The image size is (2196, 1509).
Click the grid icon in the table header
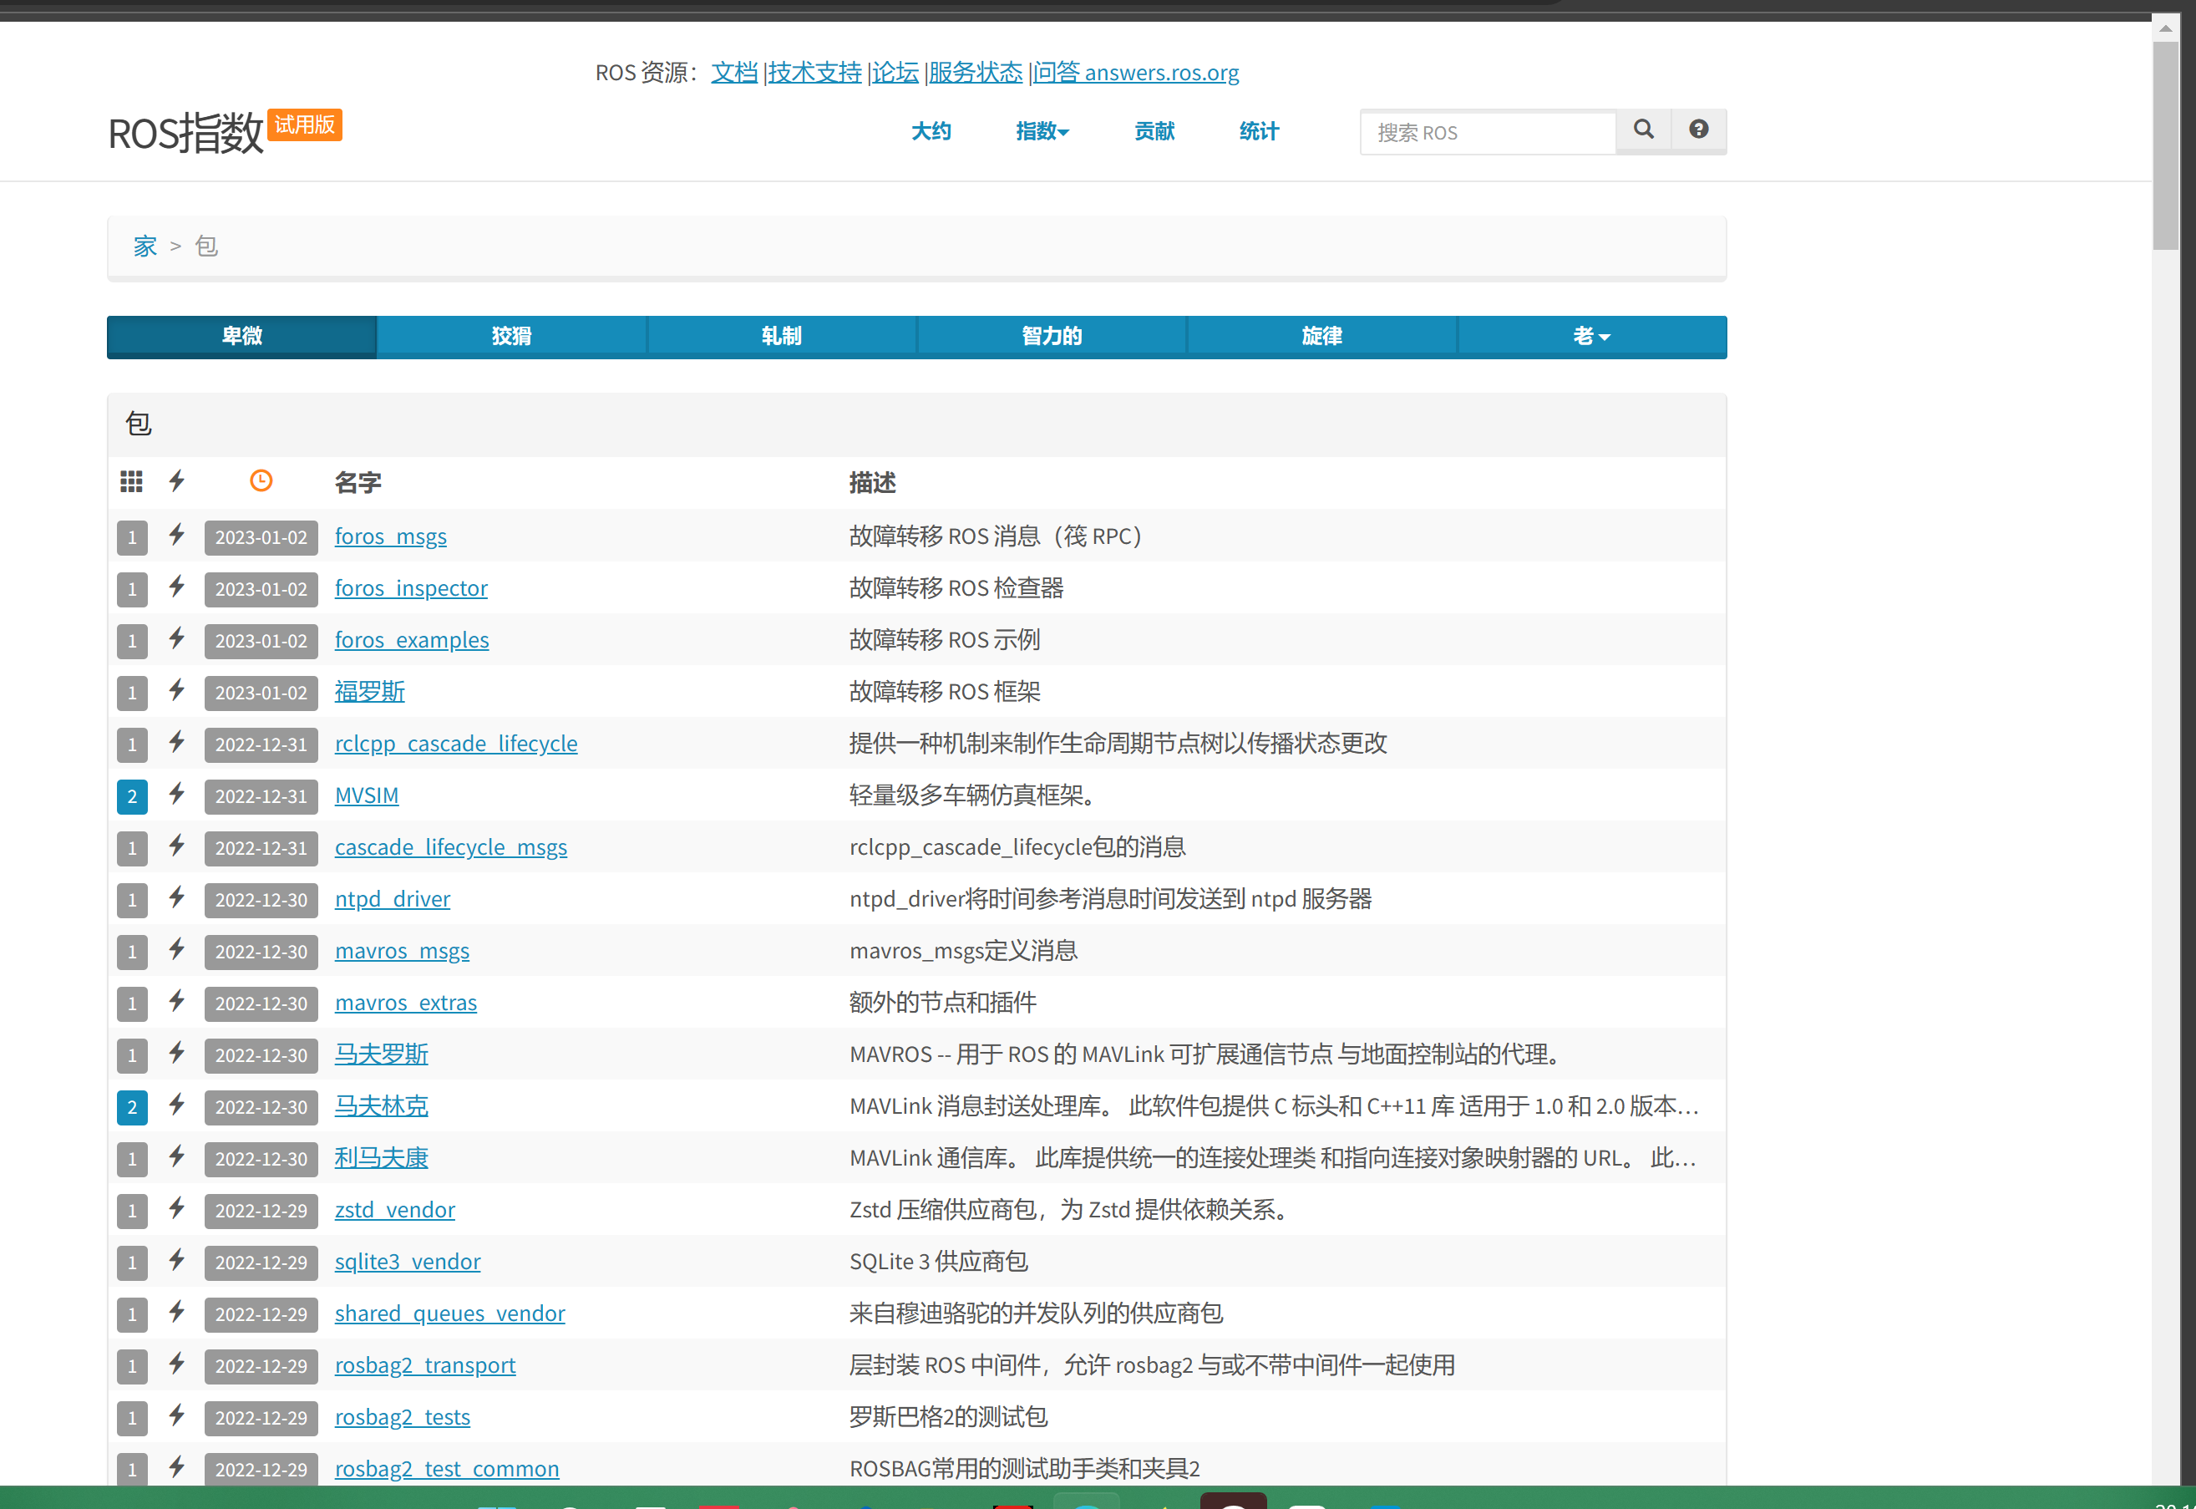pyautogui.click(x=131, y=480)
